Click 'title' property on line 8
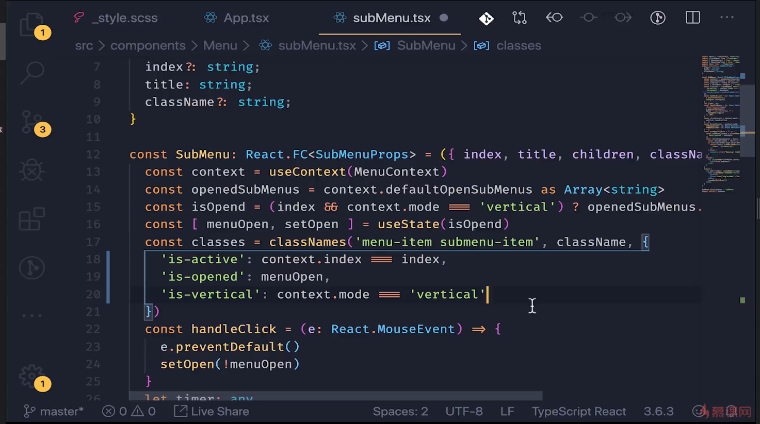Viewport: 760px width, 424px height. pos(164,84)
